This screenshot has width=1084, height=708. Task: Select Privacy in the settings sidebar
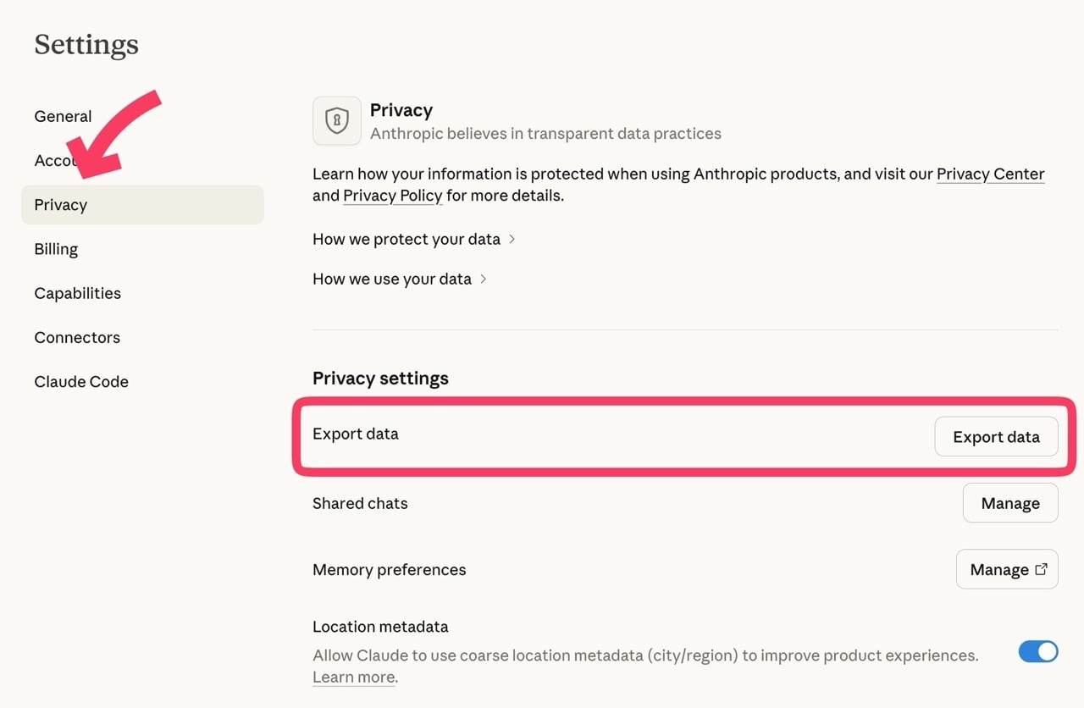(x=61, y=205)
